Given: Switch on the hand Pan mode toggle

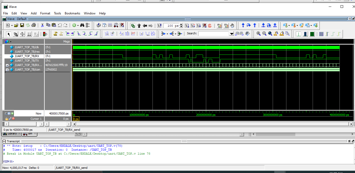Looking at the screenshot, I should pyautogui.click(x=232, y=25).
